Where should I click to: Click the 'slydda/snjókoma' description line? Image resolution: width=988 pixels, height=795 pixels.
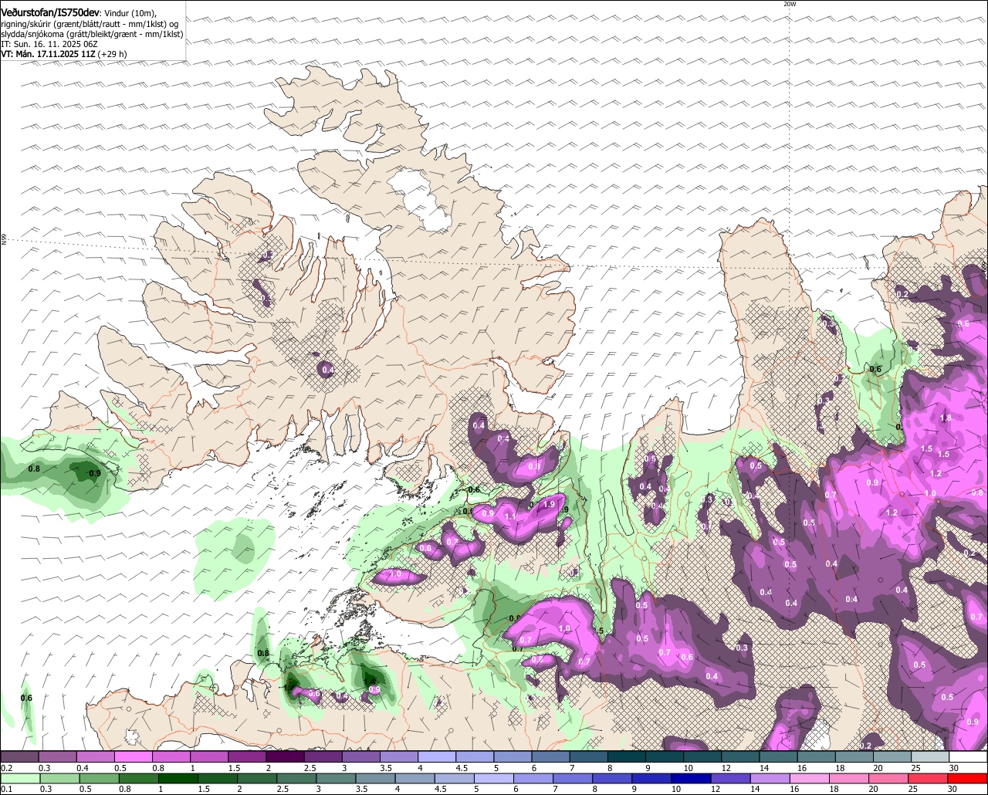coord(92,34)
